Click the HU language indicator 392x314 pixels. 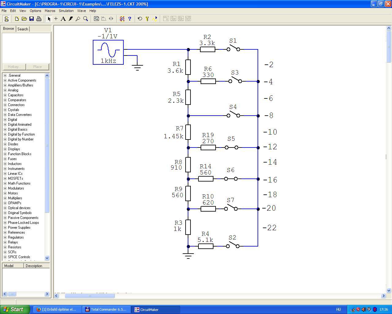[x=338, y=309]
